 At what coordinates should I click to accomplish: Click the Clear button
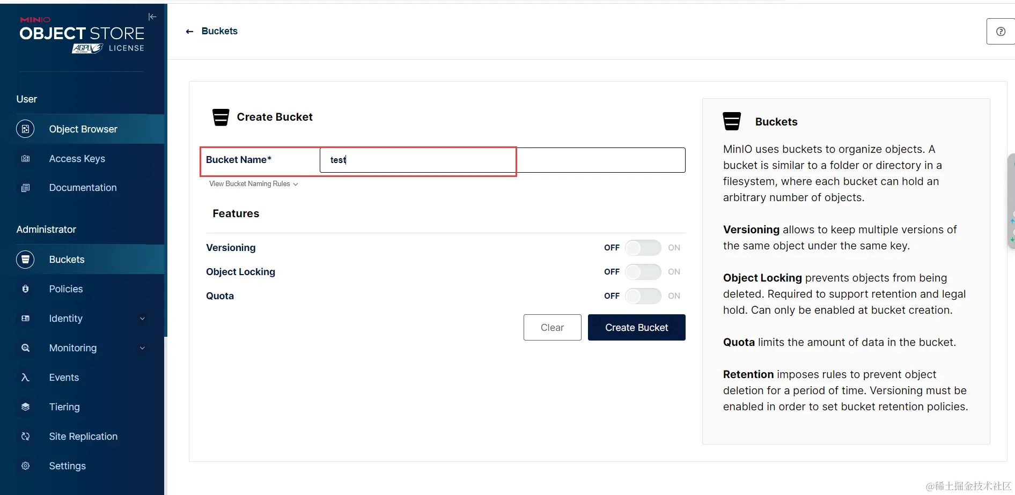552,328
